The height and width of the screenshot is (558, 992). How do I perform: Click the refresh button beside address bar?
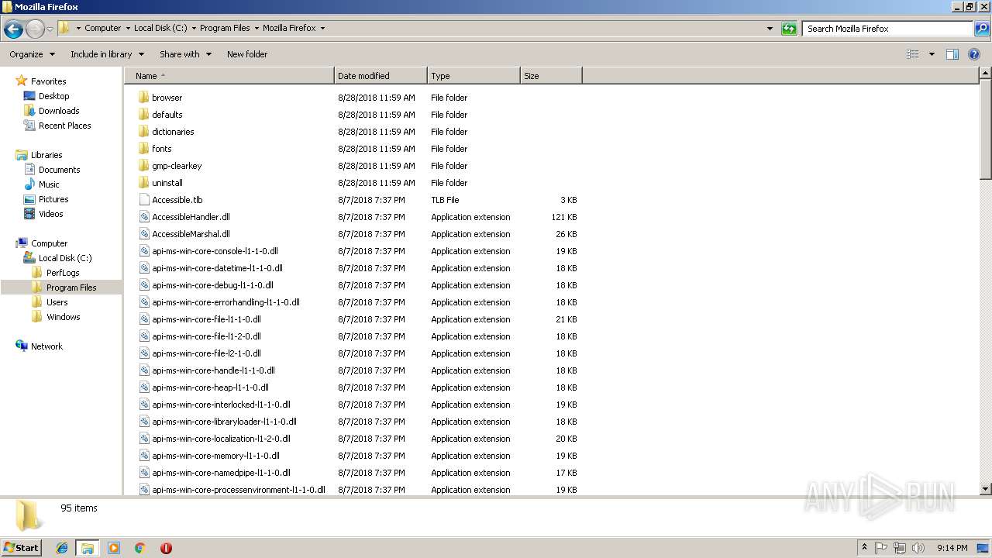(x=789, y=29)
